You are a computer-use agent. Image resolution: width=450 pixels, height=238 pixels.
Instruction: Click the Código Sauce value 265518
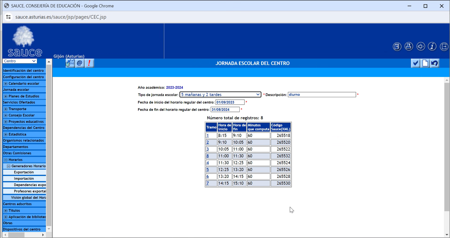click(x=283, y=135)
